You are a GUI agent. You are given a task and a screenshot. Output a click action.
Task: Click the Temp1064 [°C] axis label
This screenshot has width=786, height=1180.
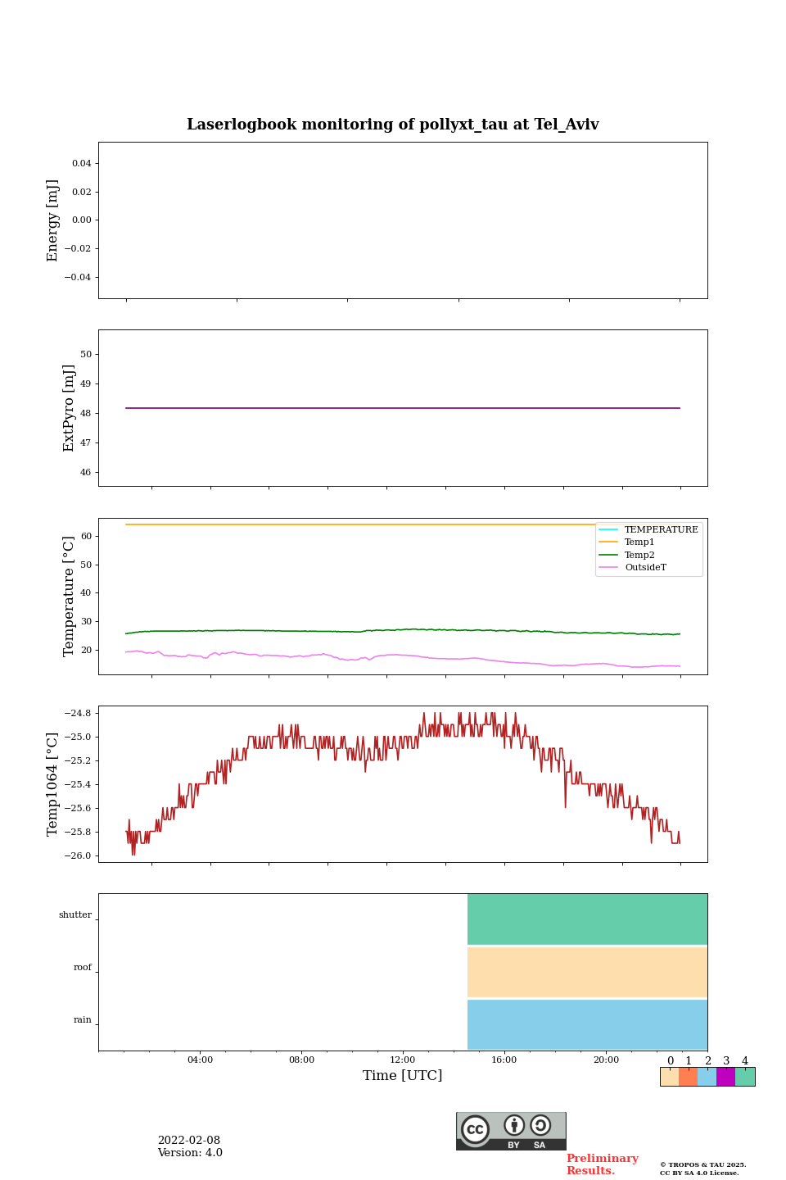[52, 784]
